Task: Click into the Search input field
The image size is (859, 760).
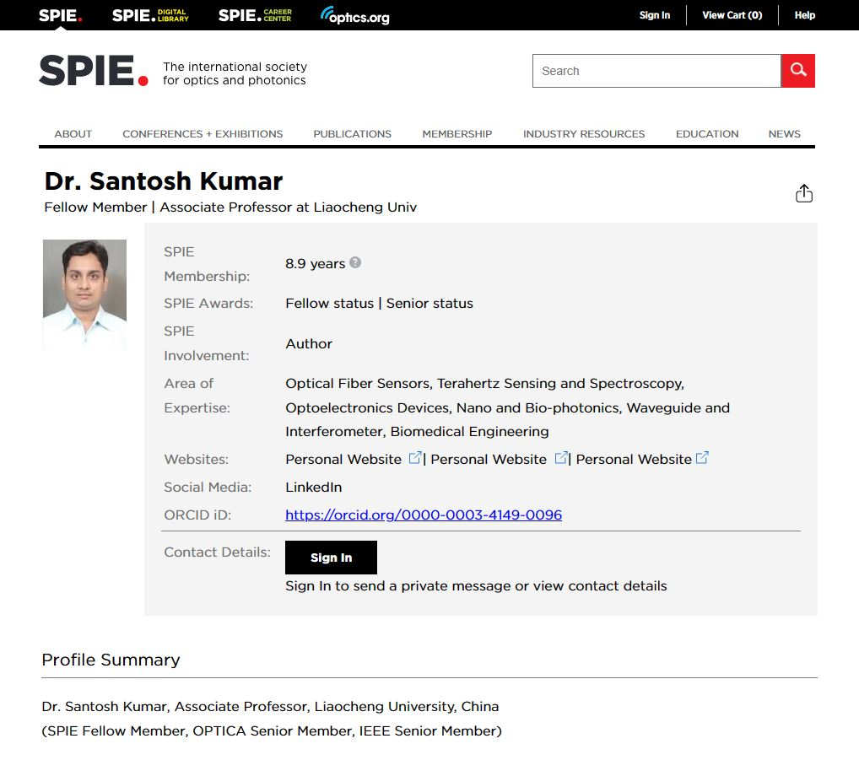Action: click(x=656, y=71)
